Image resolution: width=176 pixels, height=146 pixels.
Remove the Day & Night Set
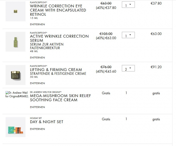click(37, 129)
